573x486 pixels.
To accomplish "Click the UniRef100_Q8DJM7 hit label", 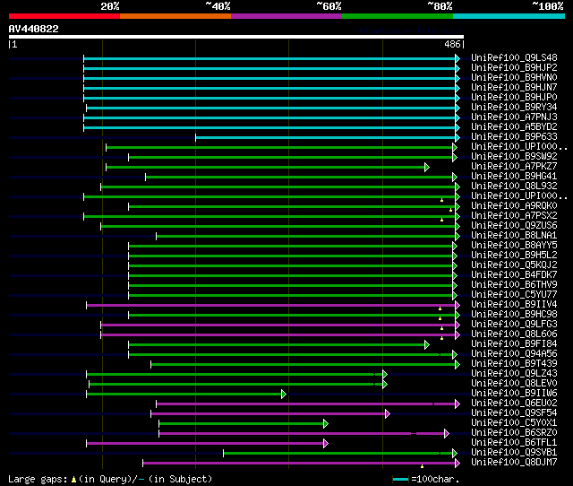I will point(514,463).
